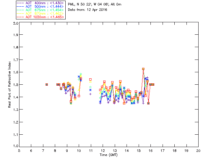Click the y-axis tick label "1.2"
This screenshot has height=163, width=204.
[x=16, y=122]
